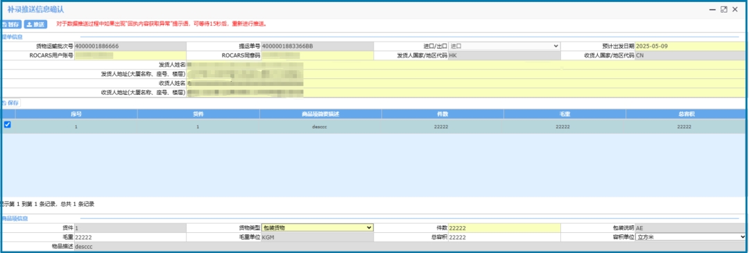The height and width of the screenshot is (253, 749).
Task: Click the 毛重 input field showing 22222
Action: [x=130, y=237]
